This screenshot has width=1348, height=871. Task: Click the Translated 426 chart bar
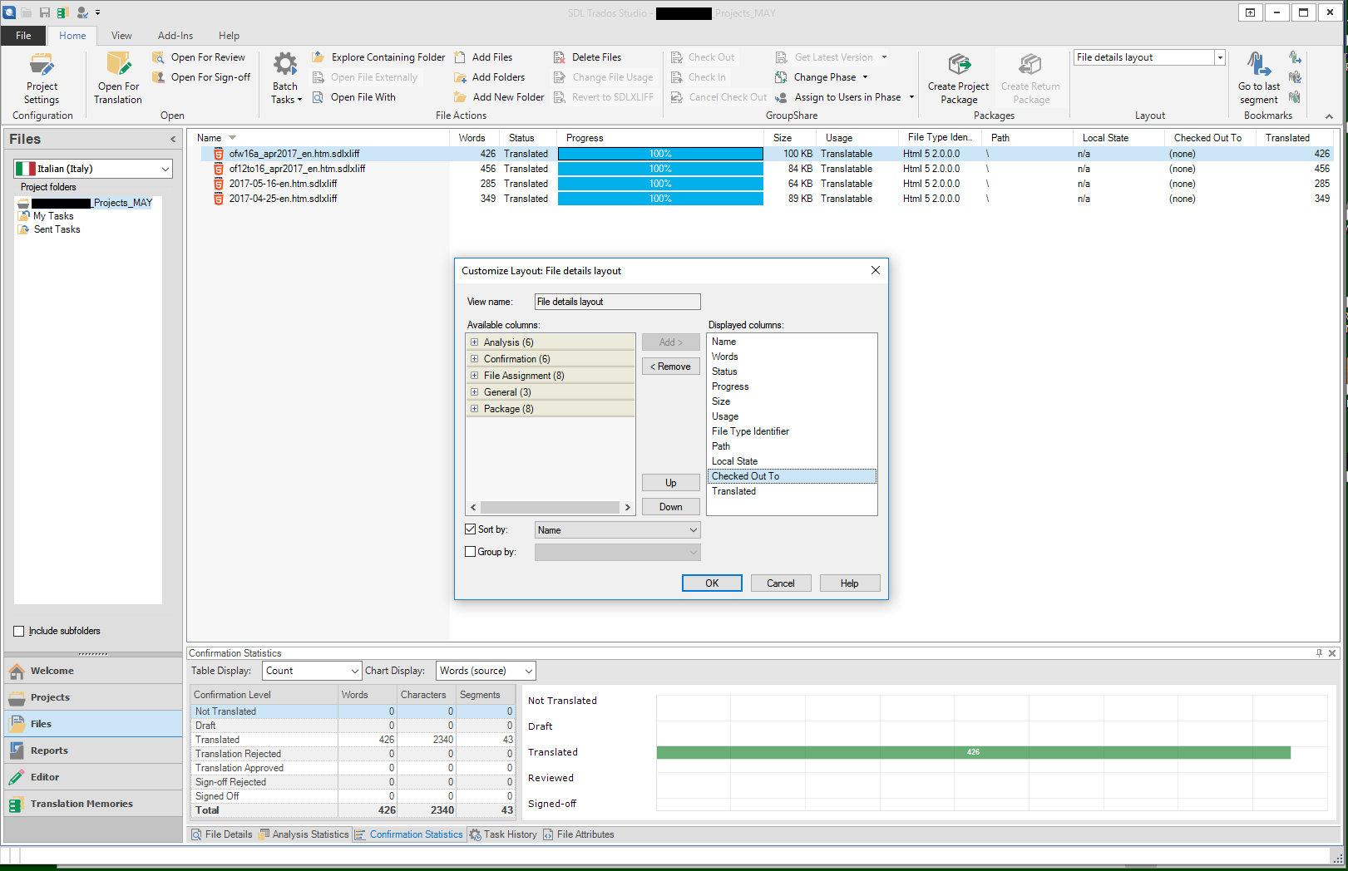(973, 752)
